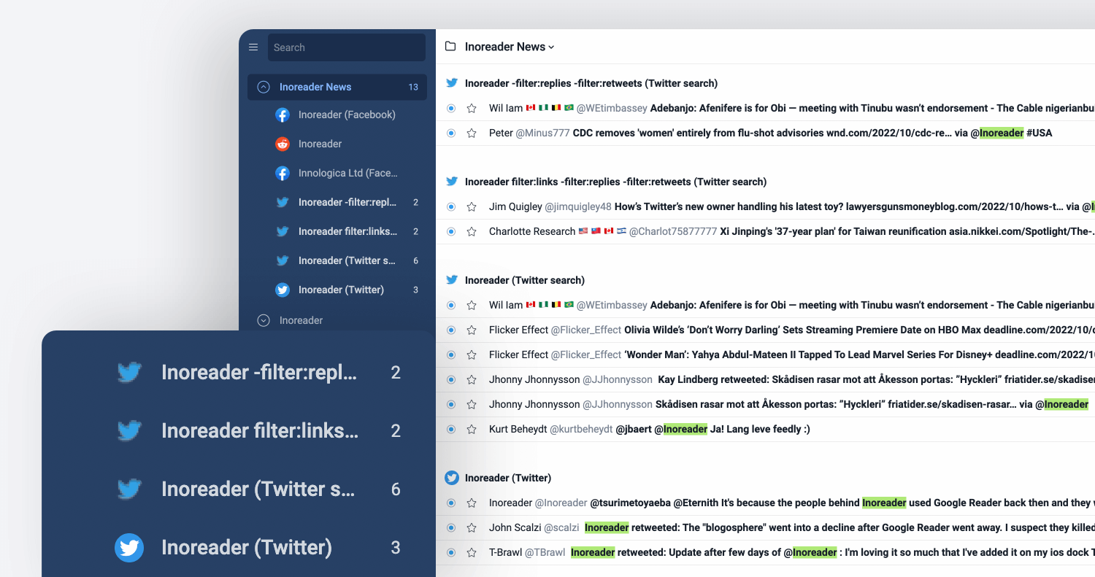Click the blue Twitter icon on the Inoreader (Twitter) section

(x=452, y=478)
